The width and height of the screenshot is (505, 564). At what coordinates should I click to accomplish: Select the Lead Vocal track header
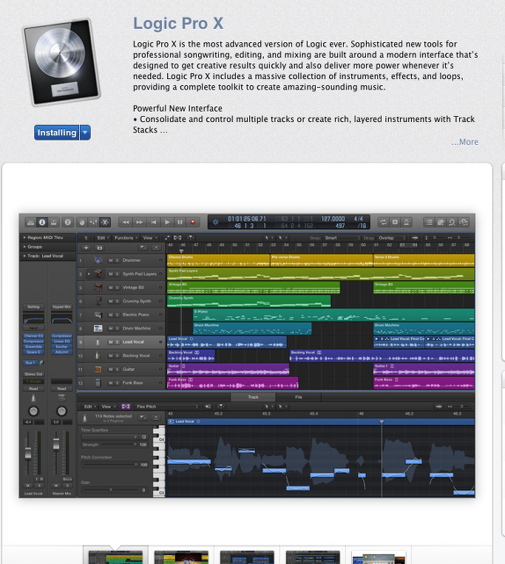[x=121, y=342]
